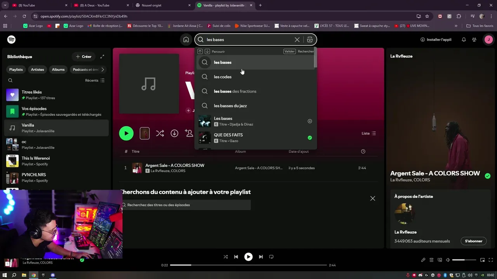Toggle saved checkmark beside Argent Sale title
This screenshot has height=279, width=497.
[488, 176]
